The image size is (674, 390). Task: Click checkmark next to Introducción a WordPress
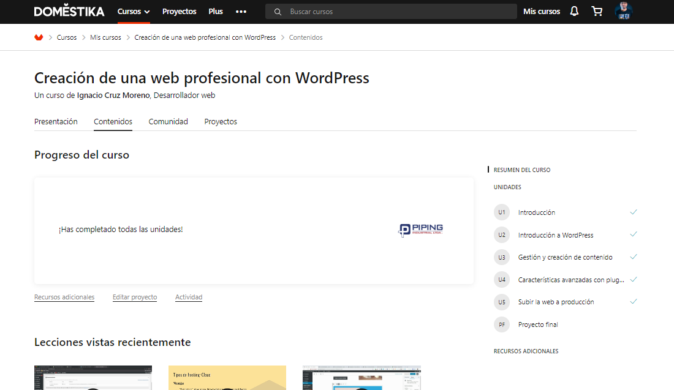[x=633, y=234]
